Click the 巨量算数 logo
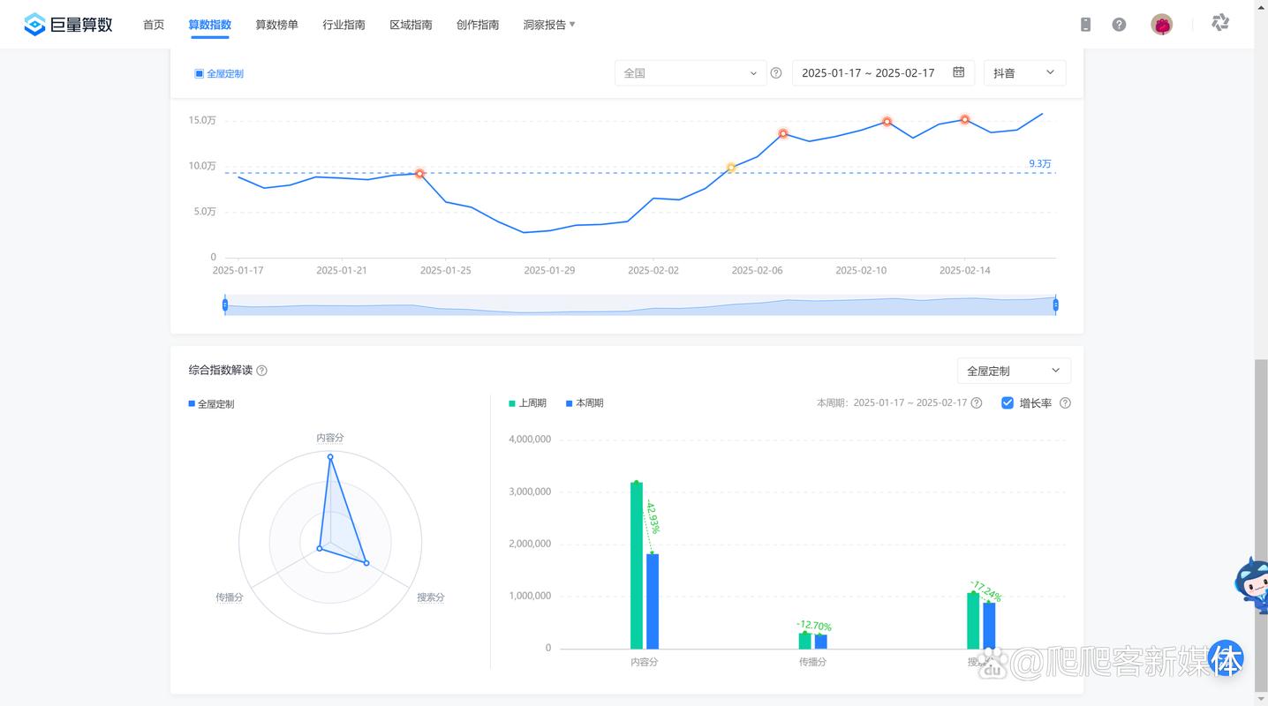 69,25
